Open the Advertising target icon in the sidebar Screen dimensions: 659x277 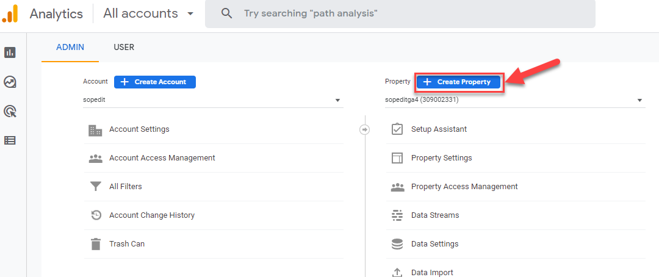pyautogui.click(x=10, y=112)
